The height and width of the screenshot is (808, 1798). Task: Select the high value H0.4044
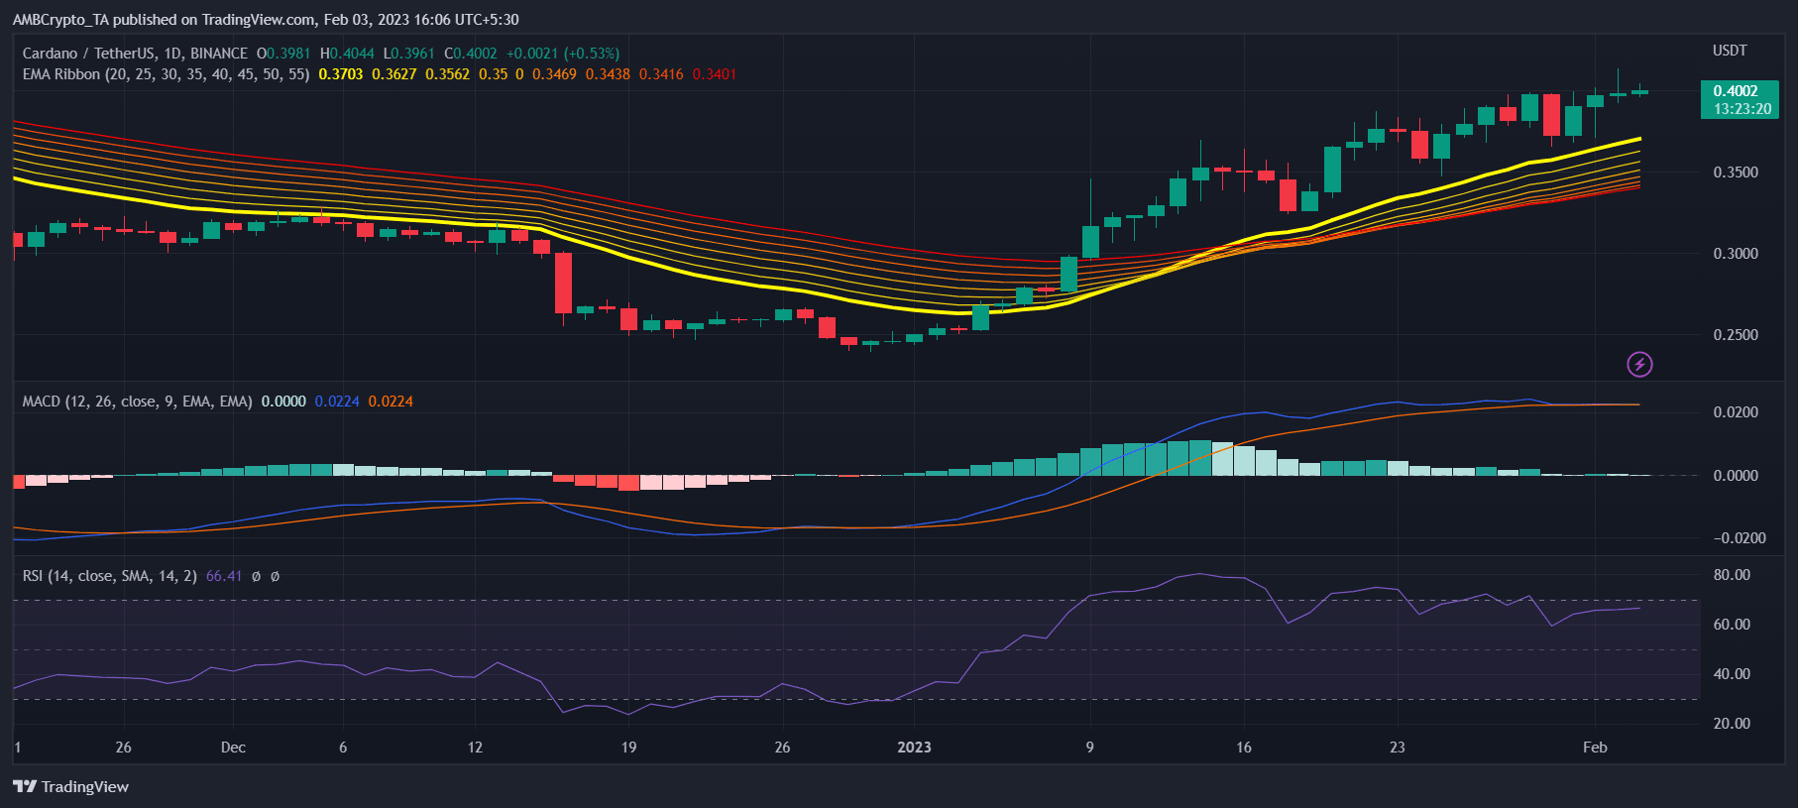347,54
